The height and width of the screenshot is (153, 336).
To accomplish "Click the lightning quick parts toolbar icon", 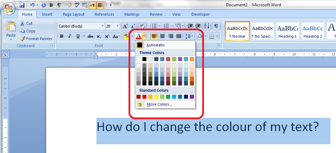I will (x=69, y=5).
